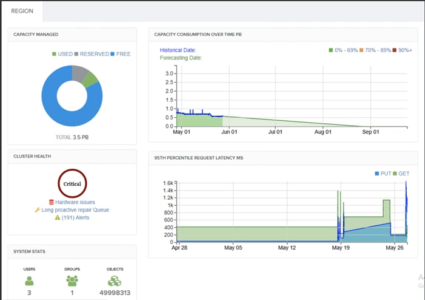This screenshot has width=425, height=300.
Task: Click the gray reserved donut segment
Action: 79,73
